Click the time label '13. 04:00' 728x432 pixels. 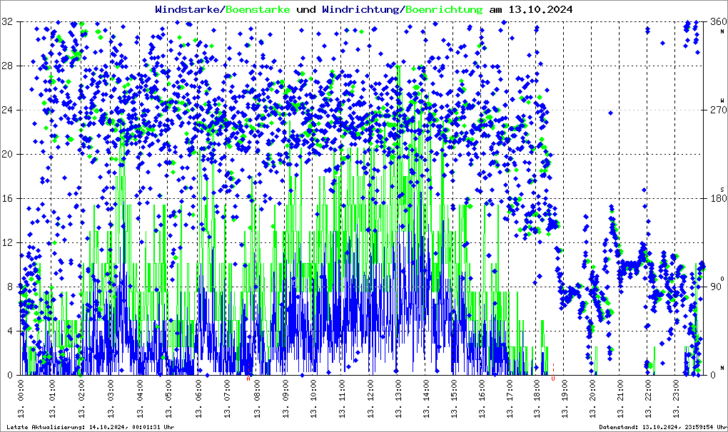140,398
